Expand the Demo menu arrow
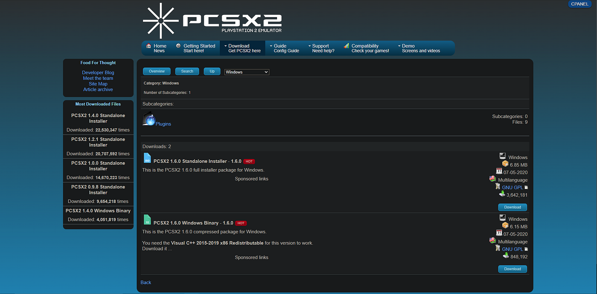597x294 pixels. tap(399, 46)
